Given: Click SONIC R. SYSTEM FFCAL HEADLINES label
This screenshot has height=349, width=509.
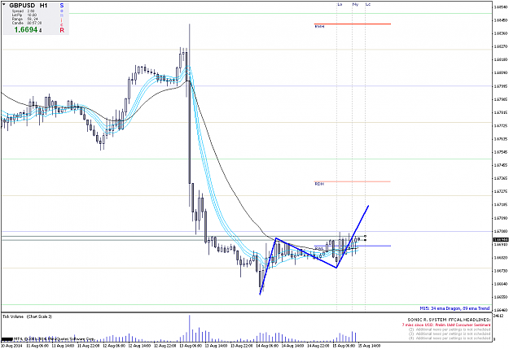Looking at the screenshot, I should click(449, 320).
